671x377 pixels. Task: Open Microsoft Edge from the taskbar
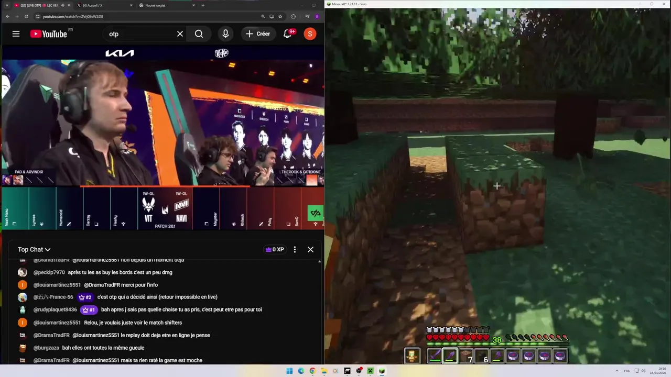(301, 371)
